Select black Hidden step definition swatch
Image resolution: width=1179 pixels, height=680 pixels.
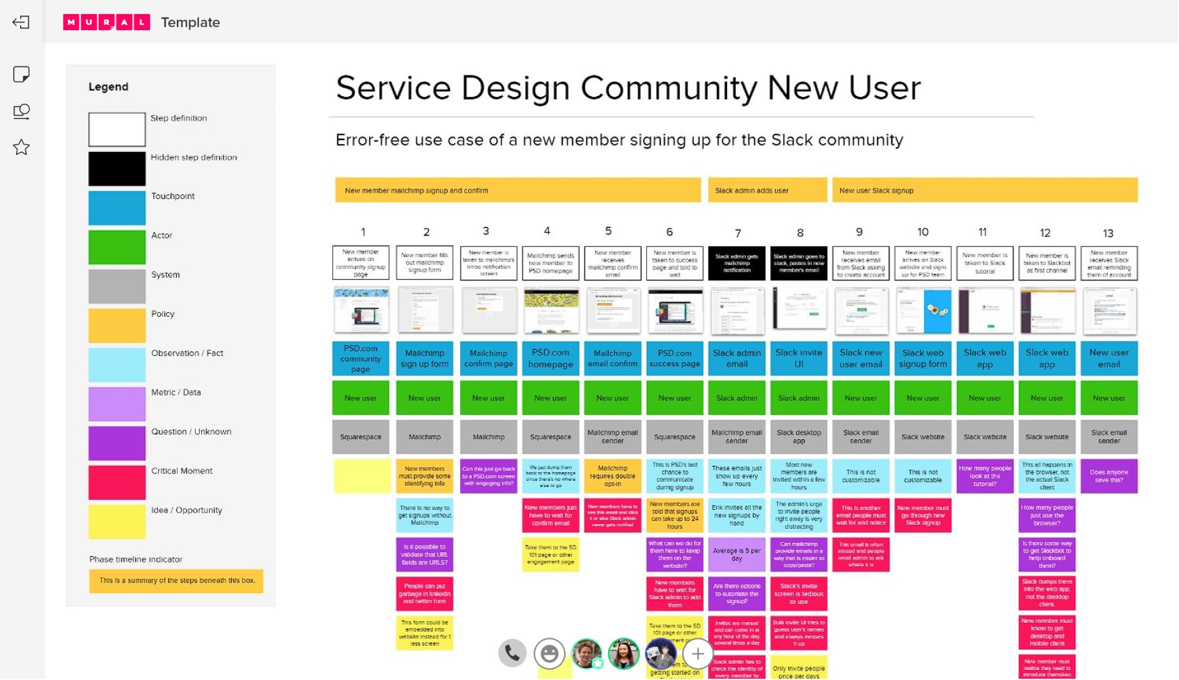click(117, 168)
